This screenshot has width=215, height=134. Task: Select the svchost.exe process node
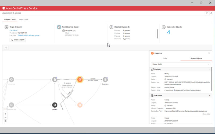(11, 80)
